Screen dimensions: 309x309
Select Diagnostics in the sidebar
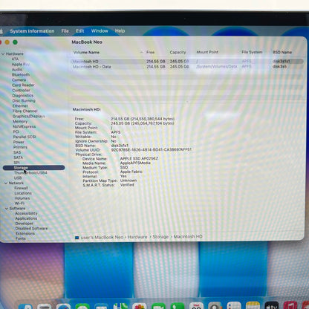[x=23, y=95]
